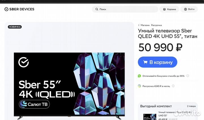Open the Магазин breadcrumb link

(145, 25)
